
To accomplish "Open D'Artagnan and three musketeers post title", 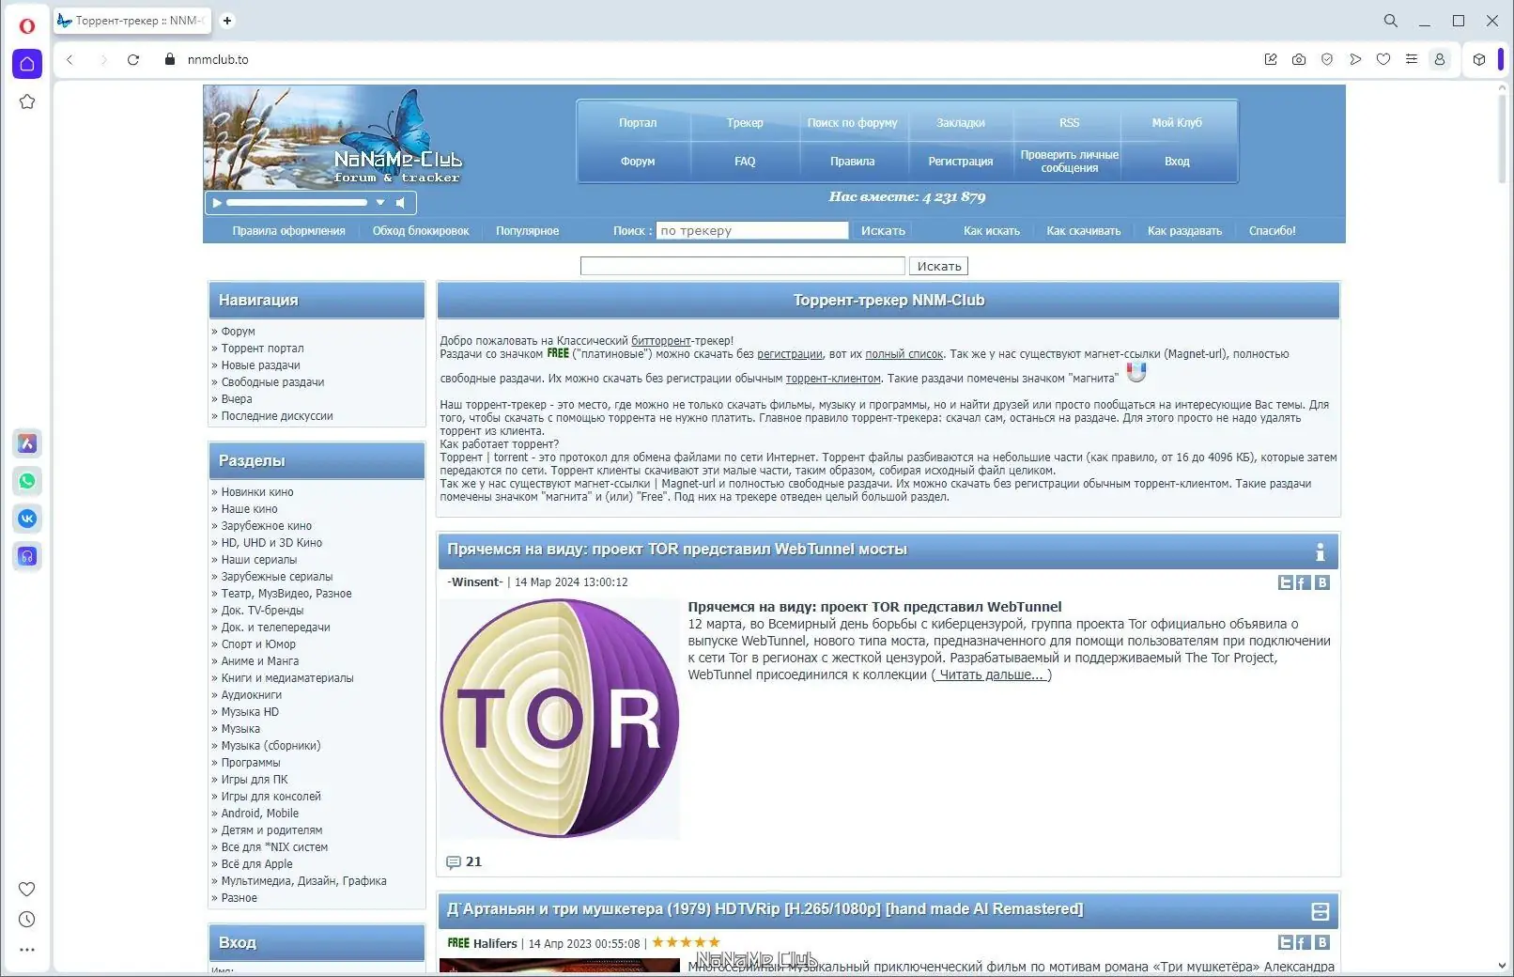I will point(765,909).
